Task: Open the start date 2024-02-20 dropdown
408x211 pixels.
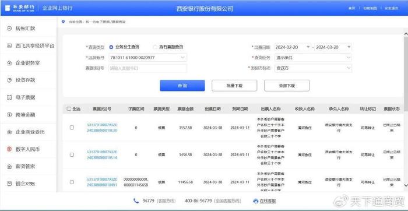Action: pos(308,47)
